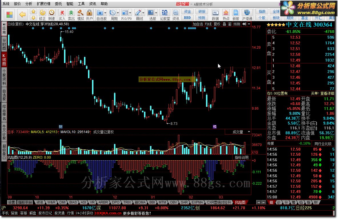Click the 研报 research report button

pyautogui.click(x=202, y=12)
